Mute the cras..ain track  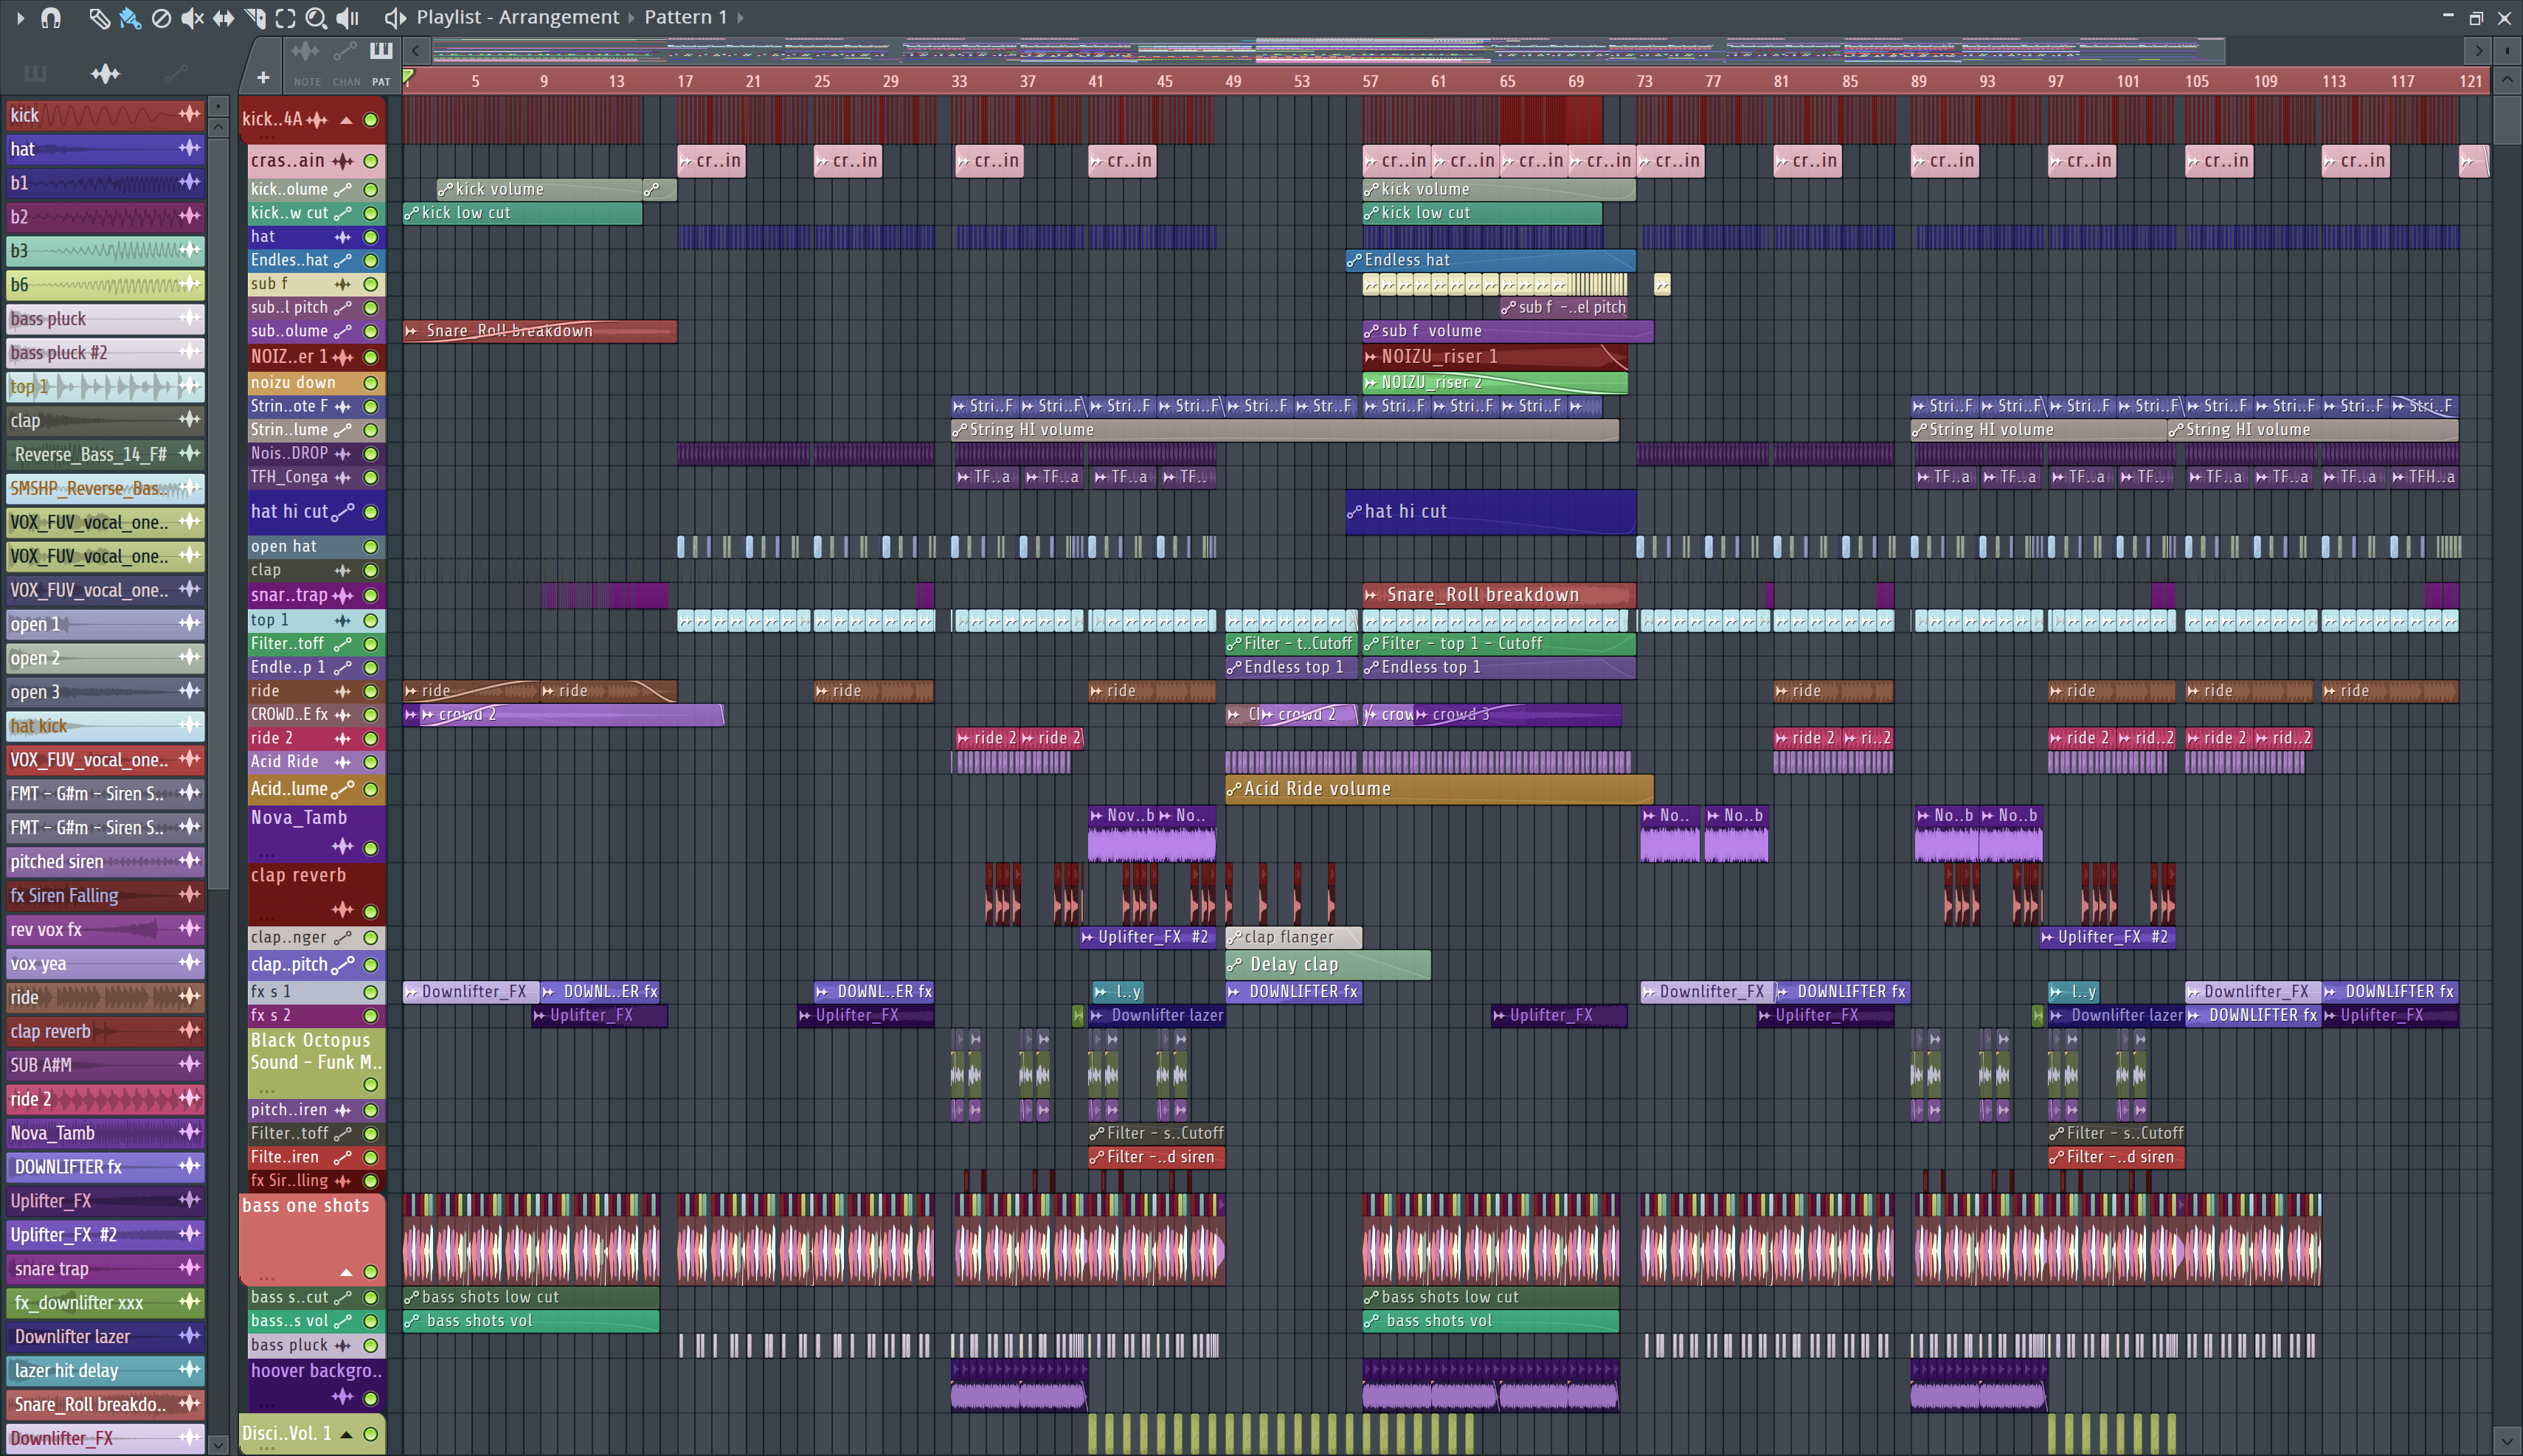[x=371, y=161]
